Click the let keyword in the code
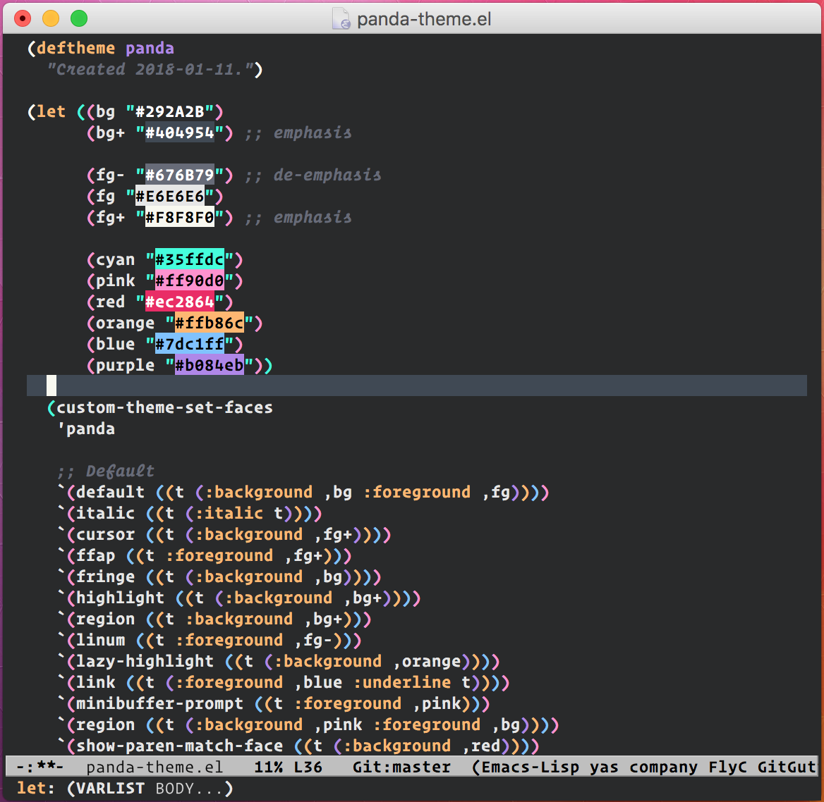Screen dimensions: 824x802 pyautogui.click(x=51, y=111)
